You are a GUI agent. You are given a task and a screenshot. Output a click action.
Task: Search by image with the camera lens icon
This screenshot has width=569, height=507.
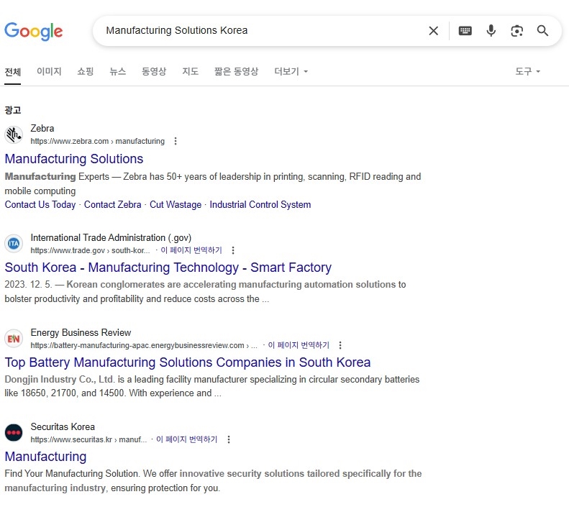coord(516,31)
